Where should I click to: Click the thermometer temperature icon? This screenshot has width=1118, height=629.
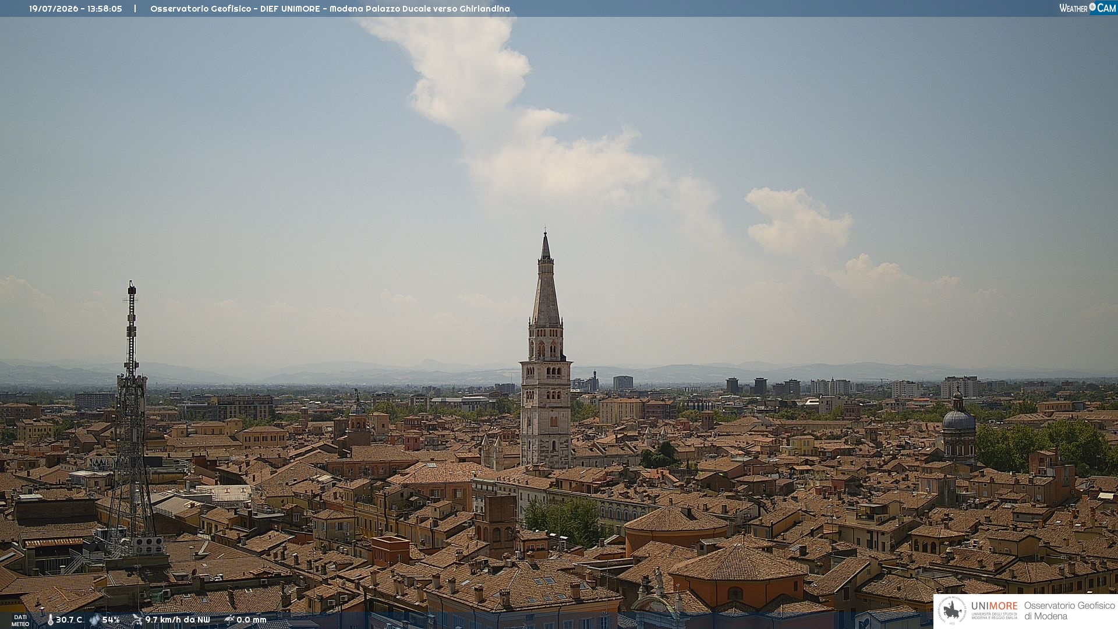point(50,620)
